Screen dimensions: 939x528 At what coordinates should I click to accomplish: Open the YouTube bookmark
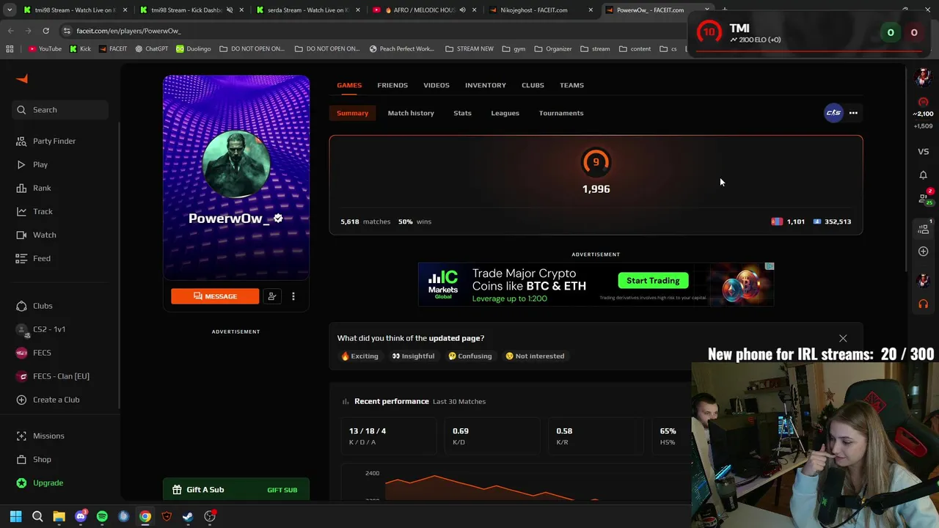tap(45, 49)
